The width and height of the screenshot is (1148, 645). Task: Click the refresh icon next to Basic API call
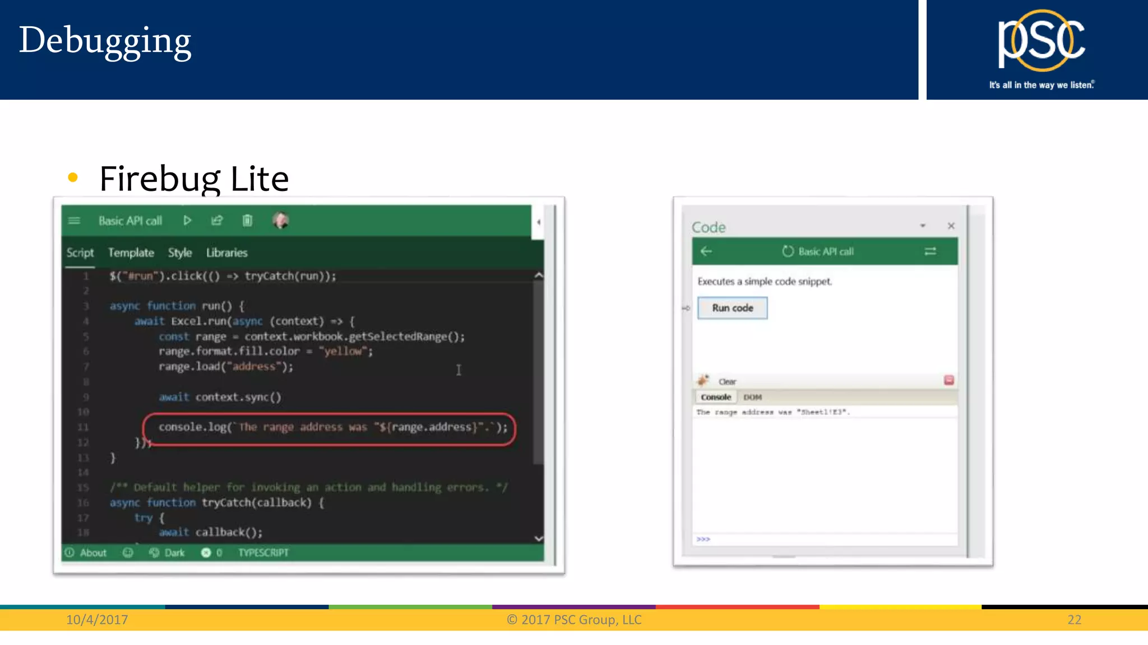[x=788, y=251]
